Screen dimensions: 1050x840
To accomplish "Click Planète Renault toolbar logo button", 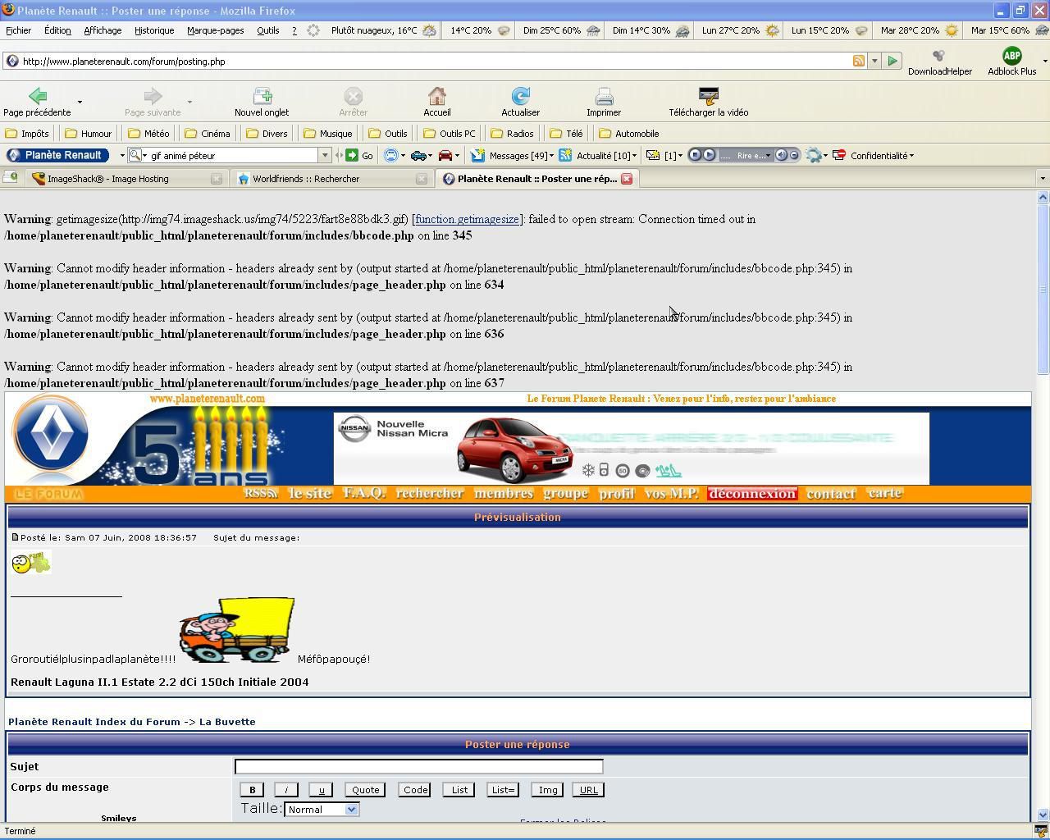I will [x=57, y=155].
